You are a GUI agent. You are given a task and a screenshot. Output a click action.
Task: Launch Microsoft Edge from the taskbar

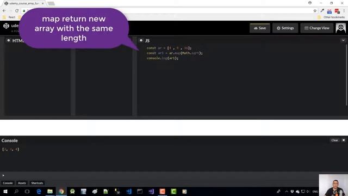coord(39,191)
